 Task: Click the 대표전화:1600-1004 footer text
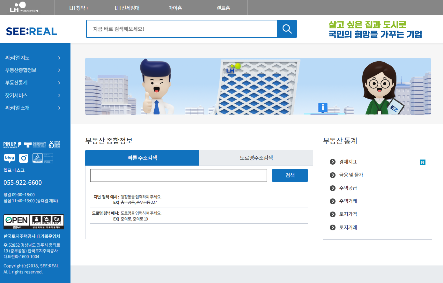21,257
